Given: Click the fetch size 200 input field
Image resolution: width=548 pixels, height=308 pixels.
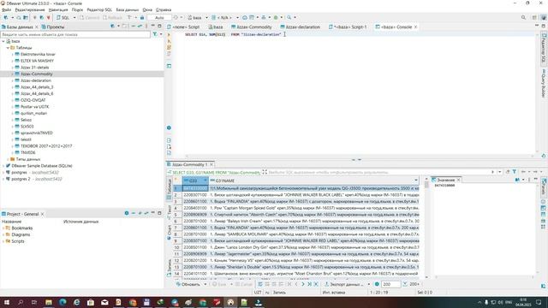Looking at the screenshot, I should 390,284.
